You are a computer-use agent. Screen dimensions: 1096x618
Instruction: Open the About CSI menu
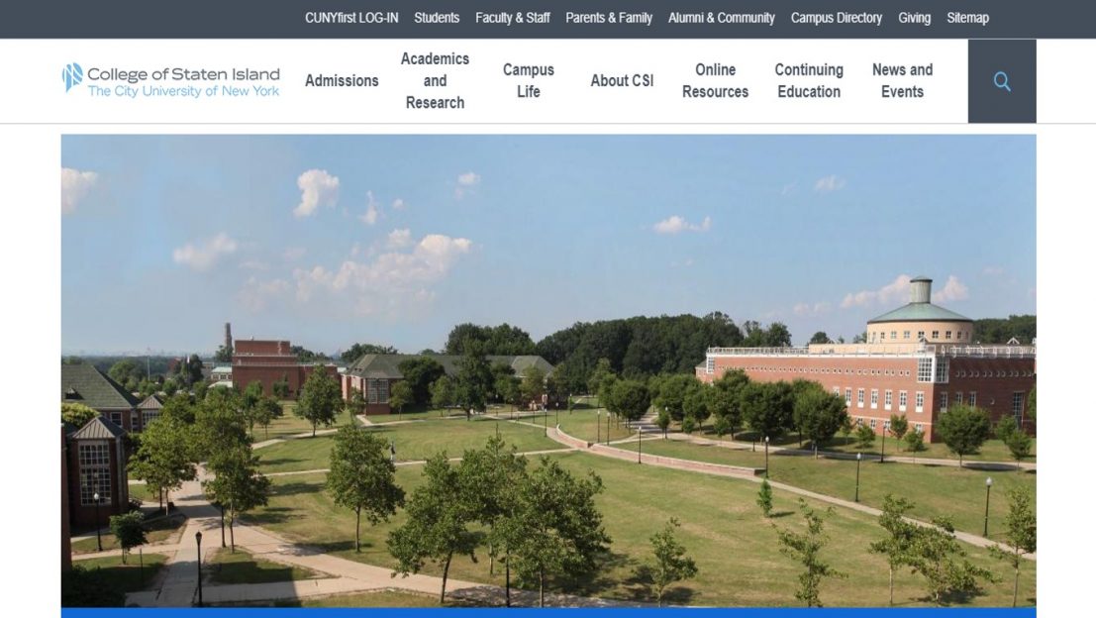pyautogui.click(x=622, y=81)
